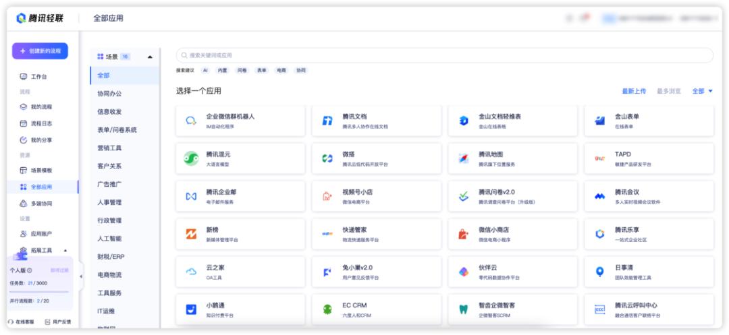Open the 兔小巢v2.0 app icon

pyautogui.click(x=327, y=272)
